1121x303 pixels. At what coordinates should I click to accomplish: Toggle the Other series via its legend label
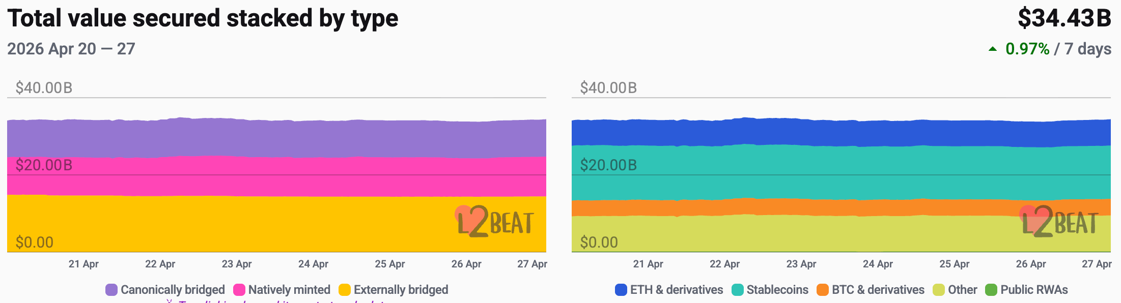962,290
